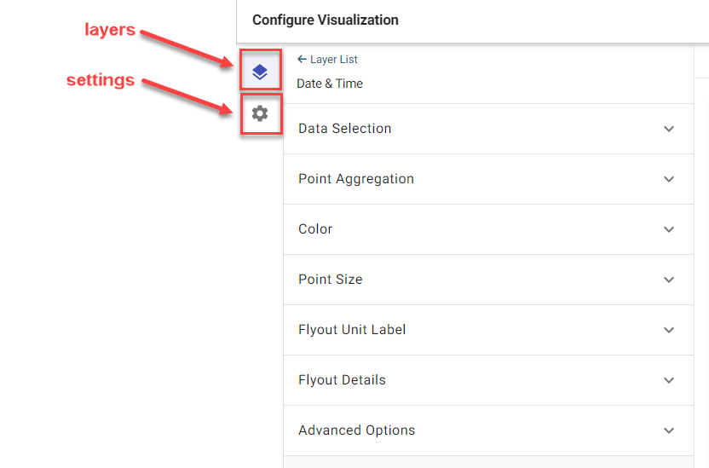Image resolution: width=709 pixels, height=468 pixels.
Task: Open the Flyout Details section label
Action: [342, 380]
